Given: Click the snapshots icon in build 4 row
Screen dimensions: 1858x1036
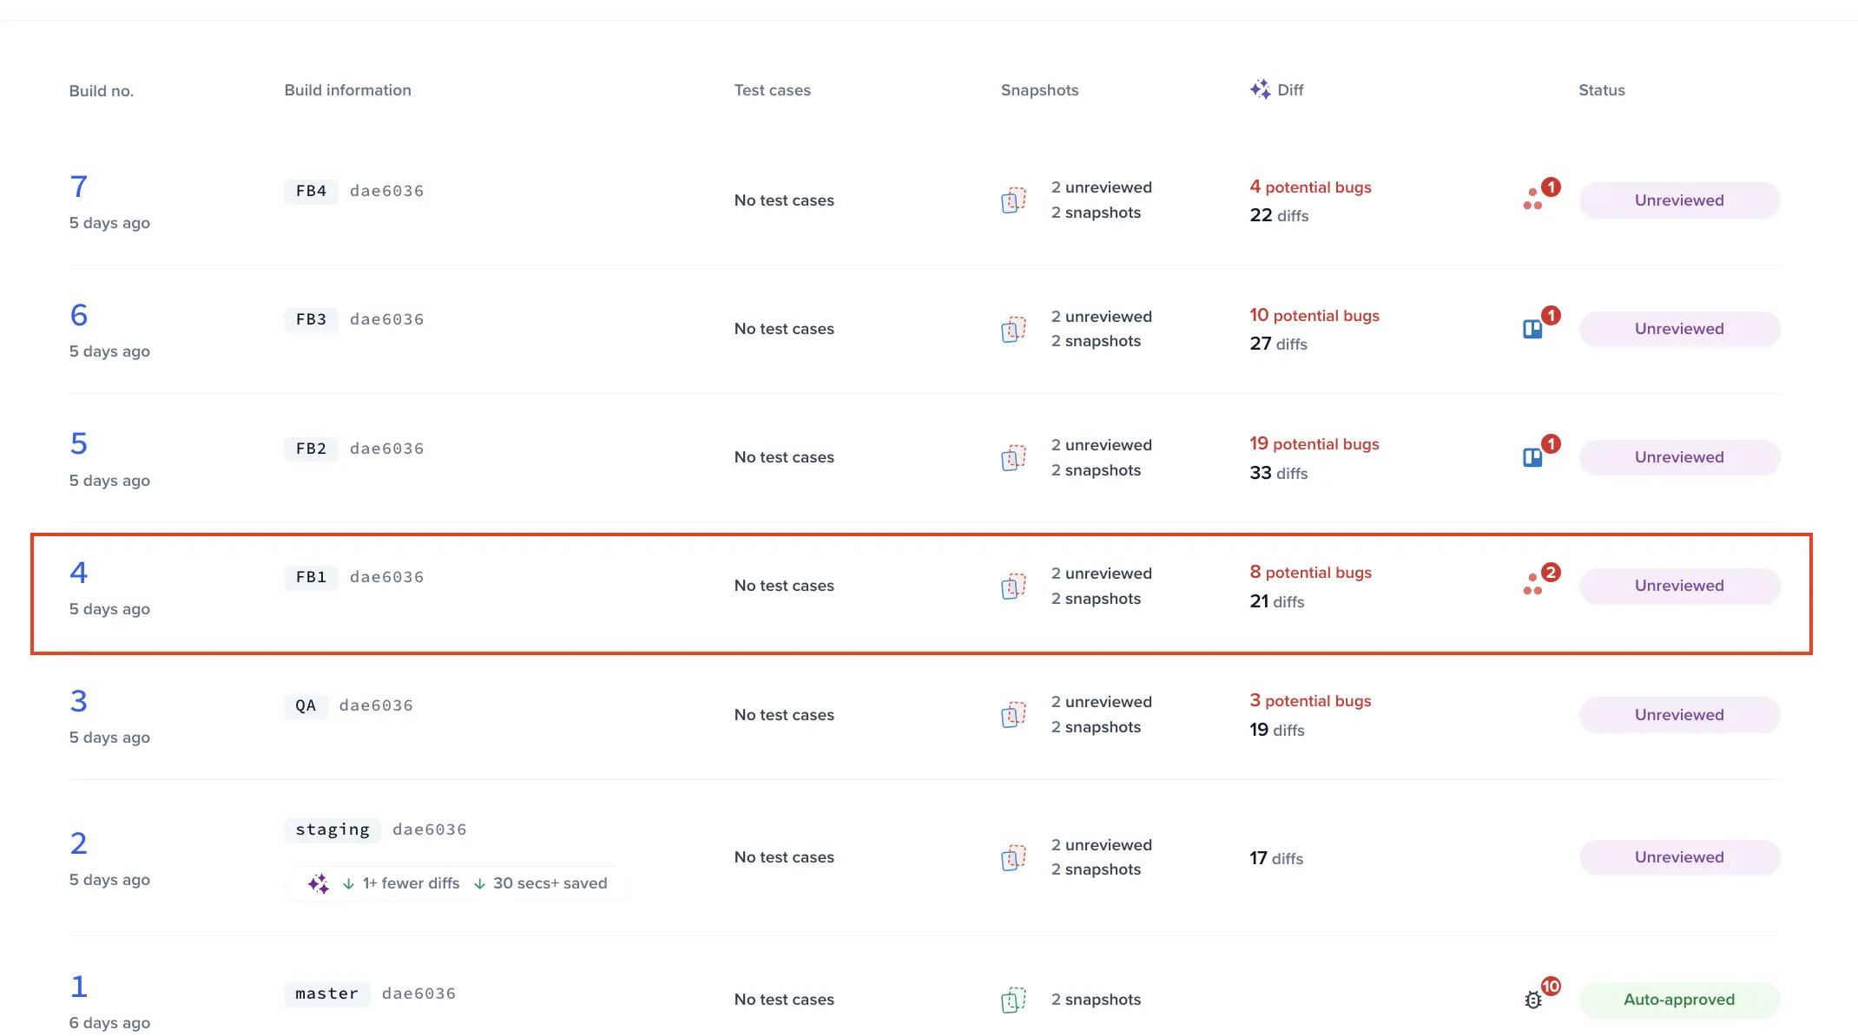Looking at the screenshot, I should point(1013,586).
